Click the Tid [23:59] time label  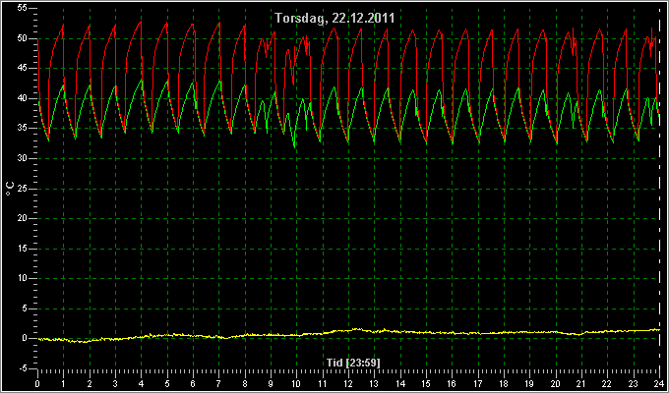coord(353,363)
